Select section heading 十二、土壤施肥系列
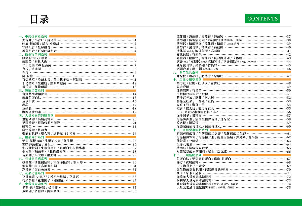The width and height of the screenshot is (302, 206). point(187,155)
